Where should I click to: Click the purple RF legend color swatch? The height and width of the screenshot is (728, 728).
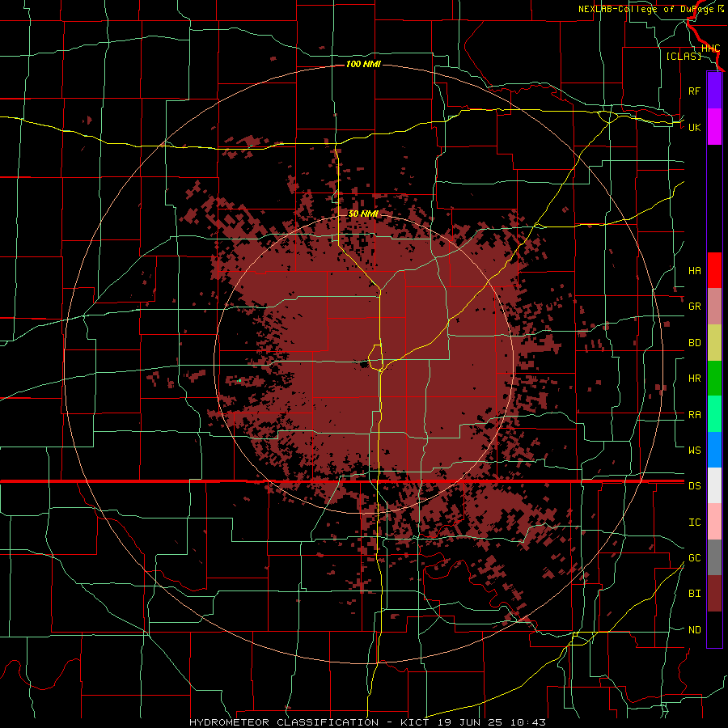point(714,91)
